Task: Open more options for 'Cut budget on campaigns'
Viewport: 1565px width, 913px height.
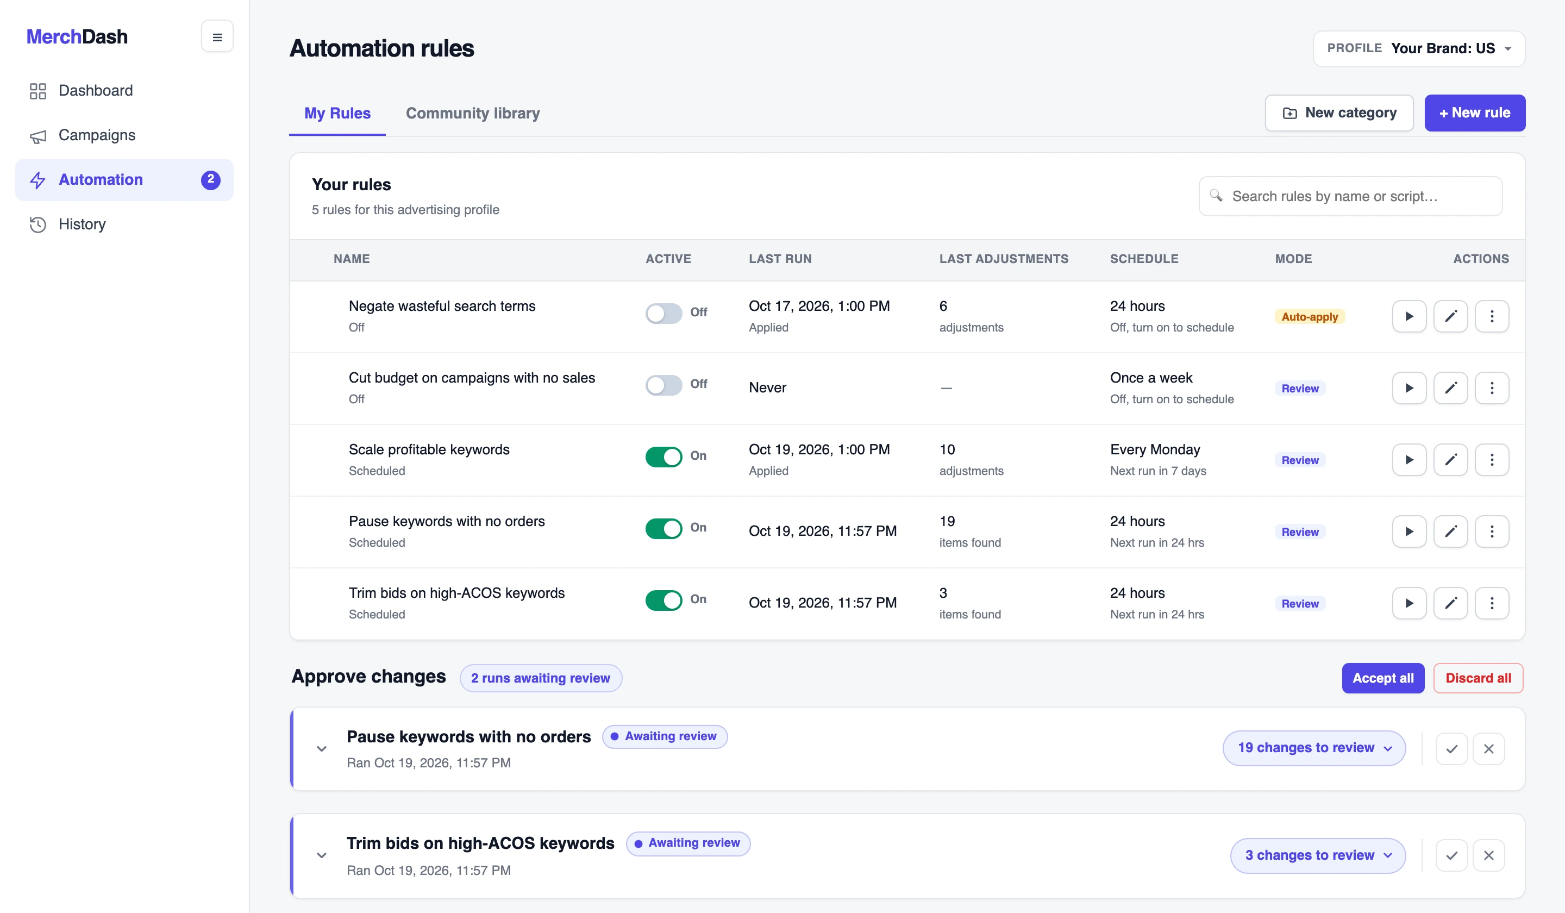Action: pyautogui.click(x=1492, y=388)
